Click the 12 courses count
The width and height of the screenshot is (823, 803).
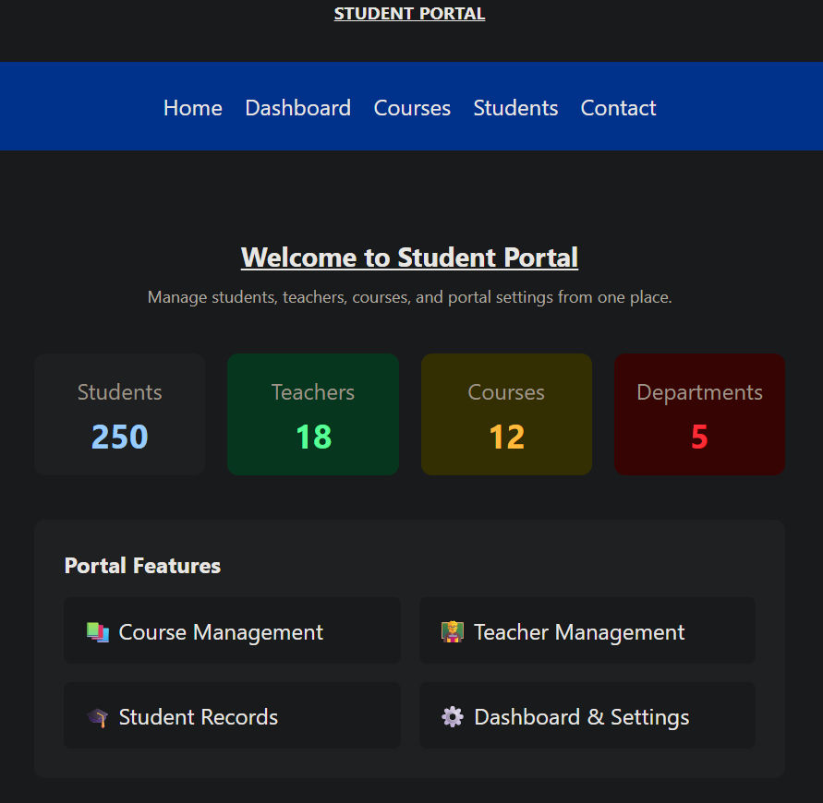click(x=506, y=437)
